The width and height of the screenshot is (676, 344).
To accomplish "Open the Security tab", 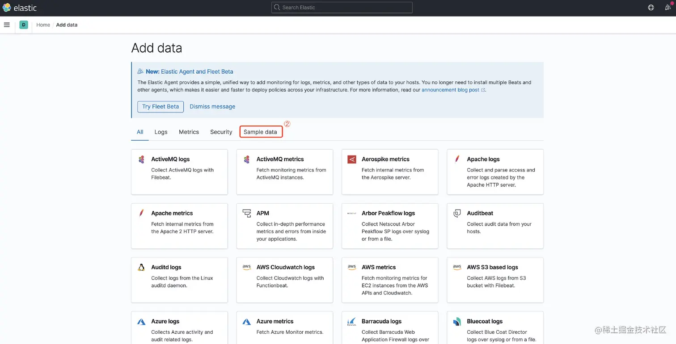I will pyautogui.click(x=221, y=132).
